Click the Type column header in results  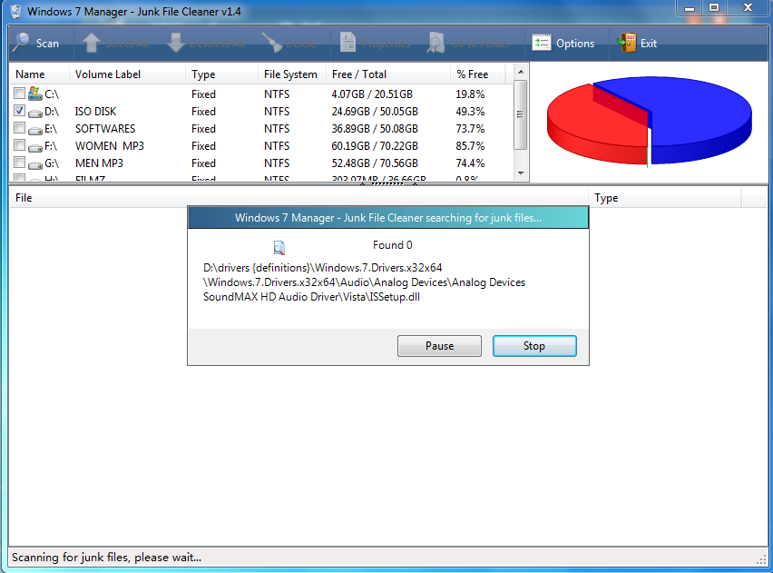point(665,198)
